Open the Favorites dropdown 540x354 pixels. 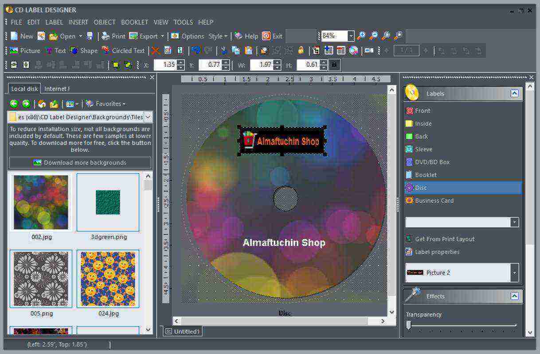pos(106,104)
